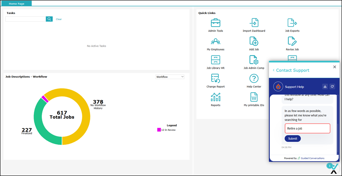Open the Help Center icon
Viewport: 342px width, 176px height.
pos(253,79)
